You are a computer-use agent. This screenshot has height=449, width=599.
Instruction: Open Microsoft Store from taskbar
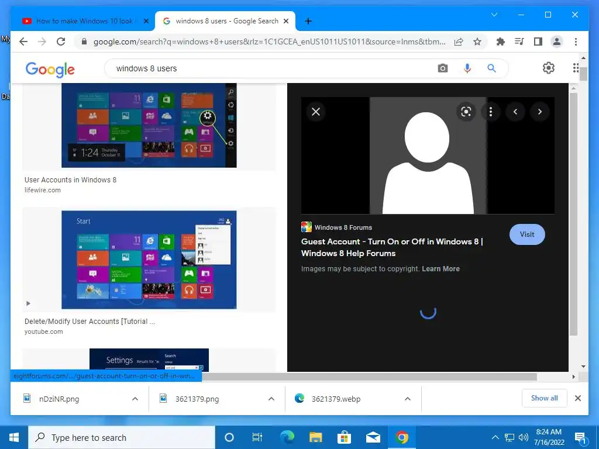click(x=344, y=437)
